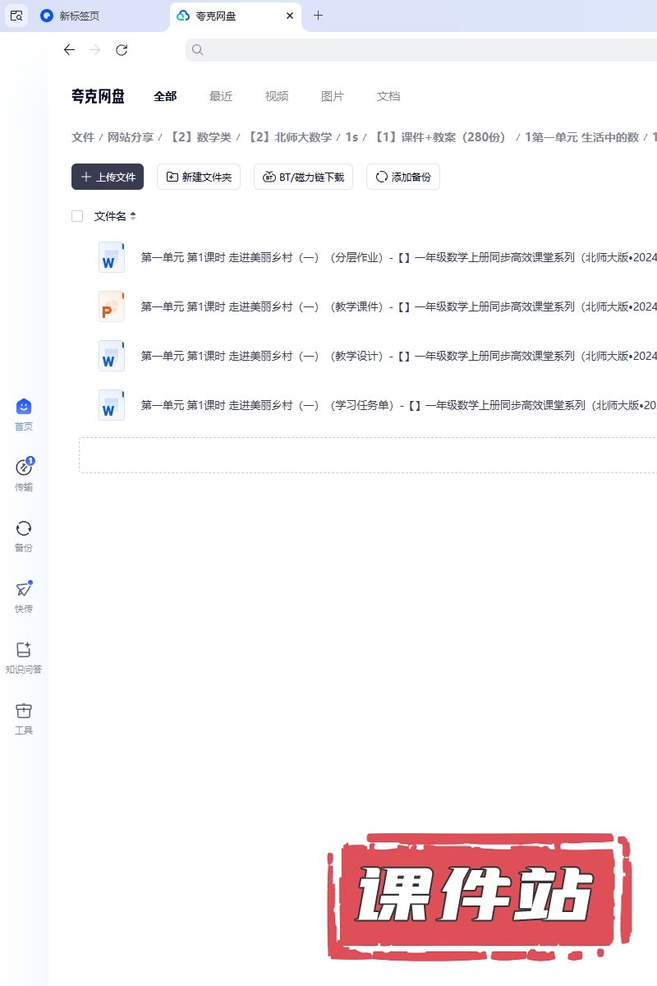Click the browser back arrow
This screenshot has height=986, width=657.
coord(69,50)
